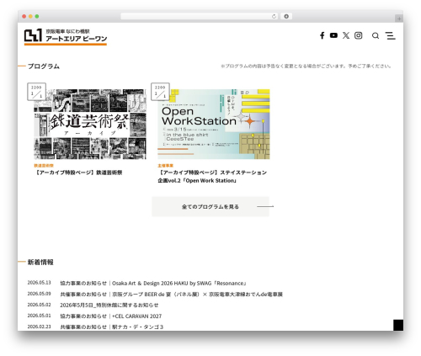
Task: Open the YouTube channel icon
Action: [x=333, y=35]
